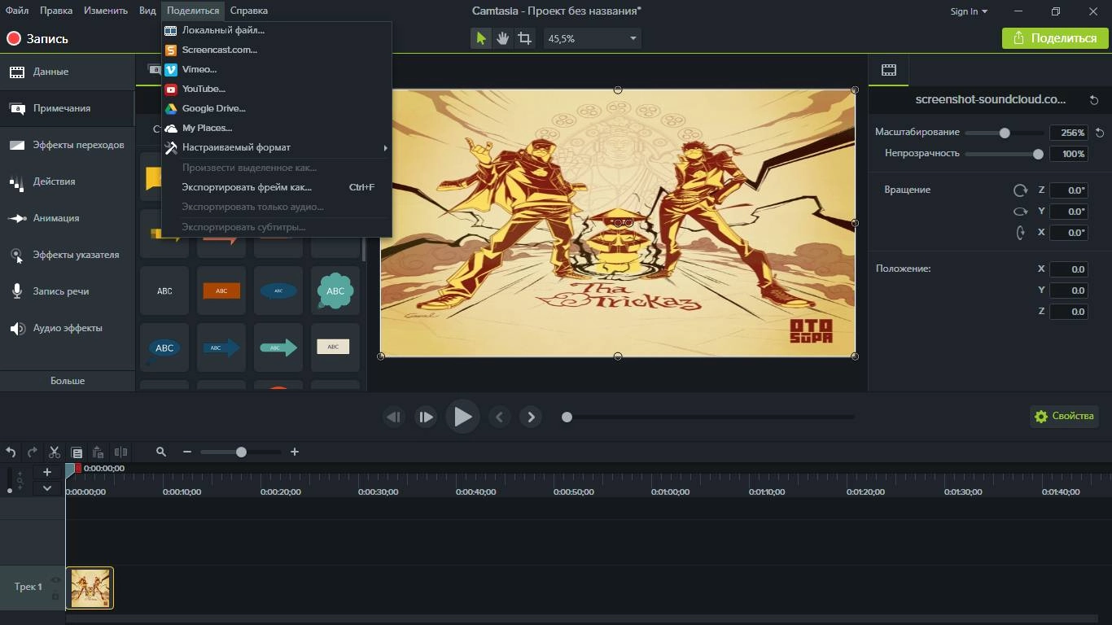1112x625 pixels.
Task: Choose Локальный файл from the menu
Action: pyautogui.click(x=277, y=30)
